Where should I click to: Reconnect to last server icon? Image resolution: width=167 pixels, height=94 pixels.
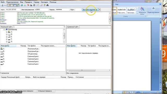point(34,5)
